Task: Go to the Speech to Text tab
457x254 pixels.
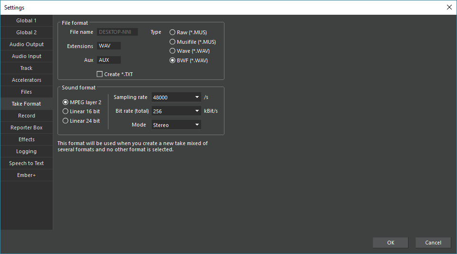Action: [27, 163]
